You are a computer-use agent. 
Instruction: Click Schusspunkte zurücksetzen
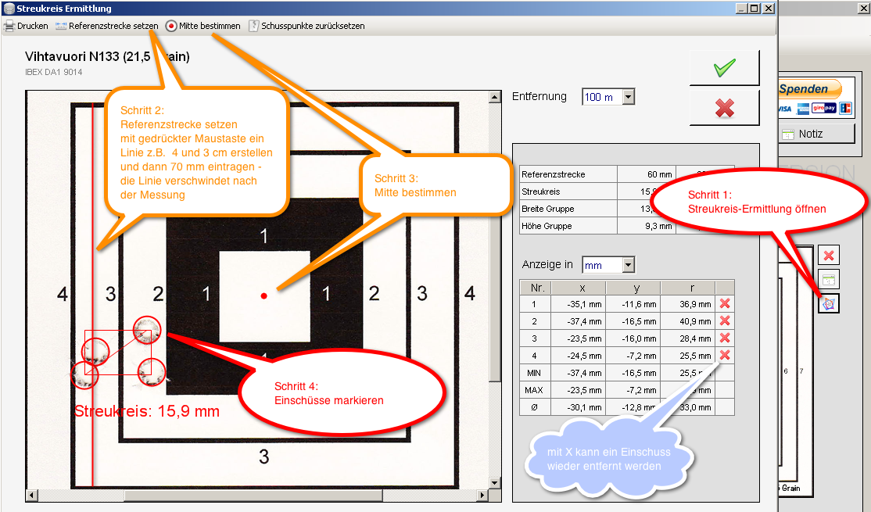(306, 26)
